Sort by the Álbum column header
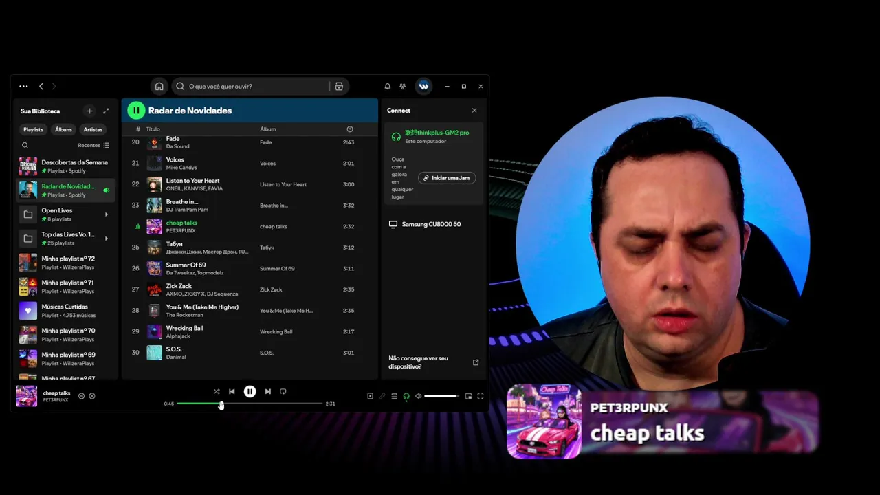The image size is (880, 495). pos(268,129)
